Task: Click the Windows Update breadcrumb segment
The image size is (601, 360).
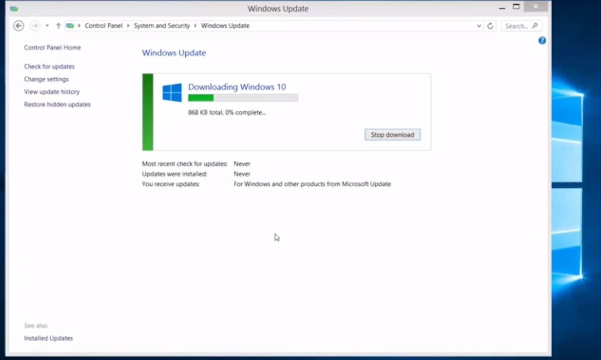Action: pos(225,26)
